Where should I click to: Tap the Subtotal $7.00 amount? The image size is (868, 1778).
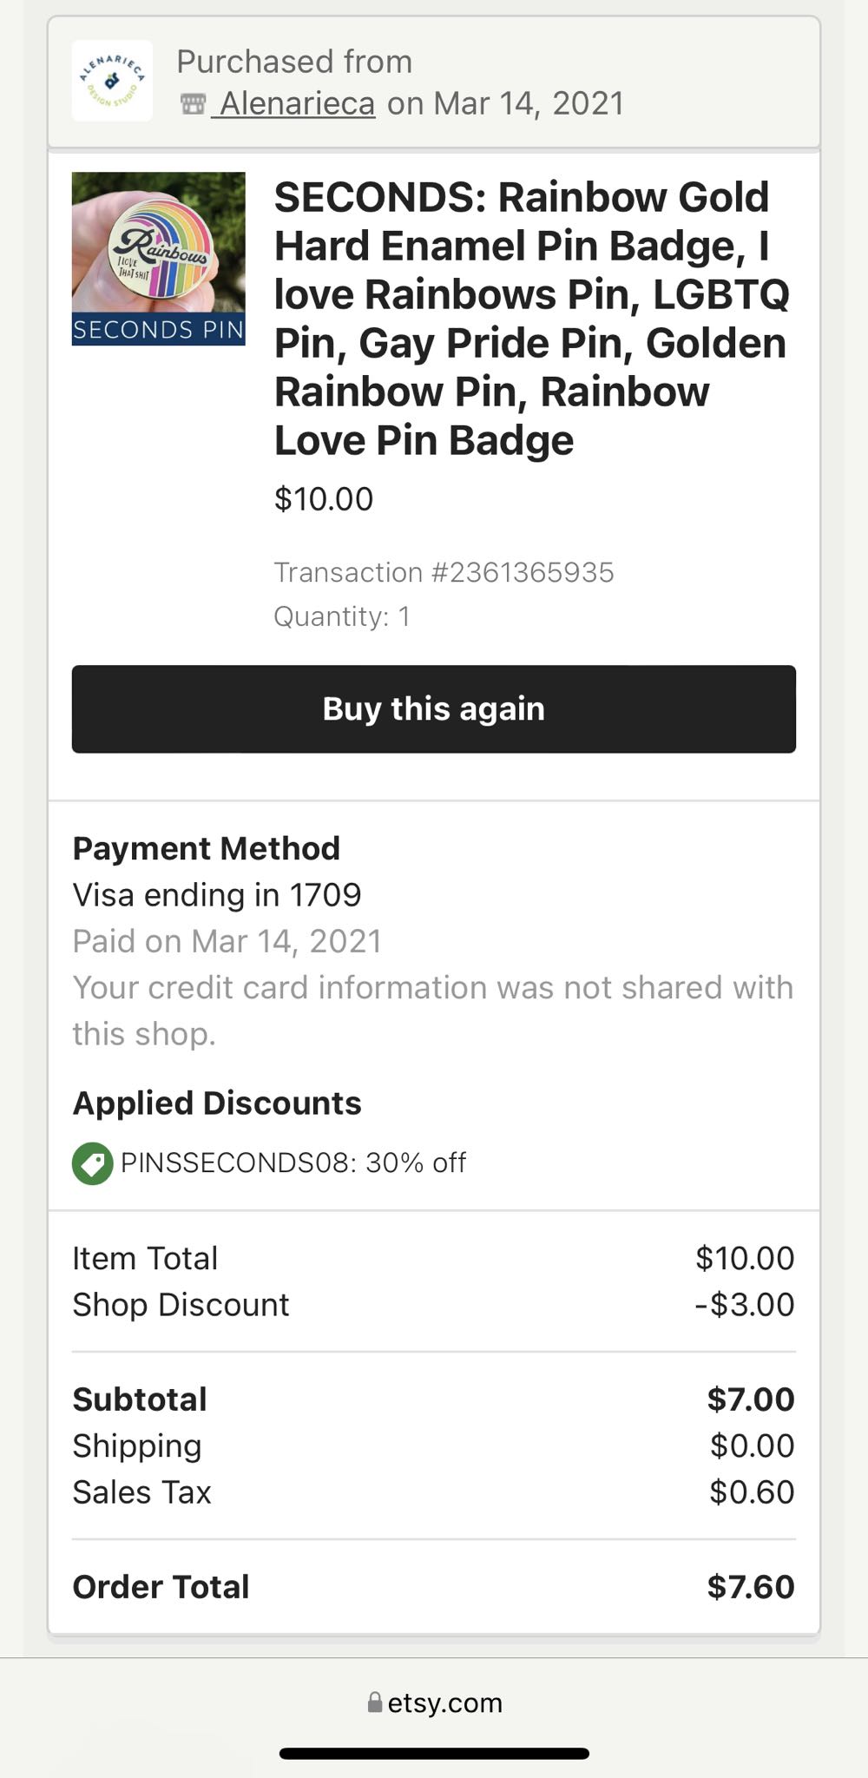coord(751,1399)
